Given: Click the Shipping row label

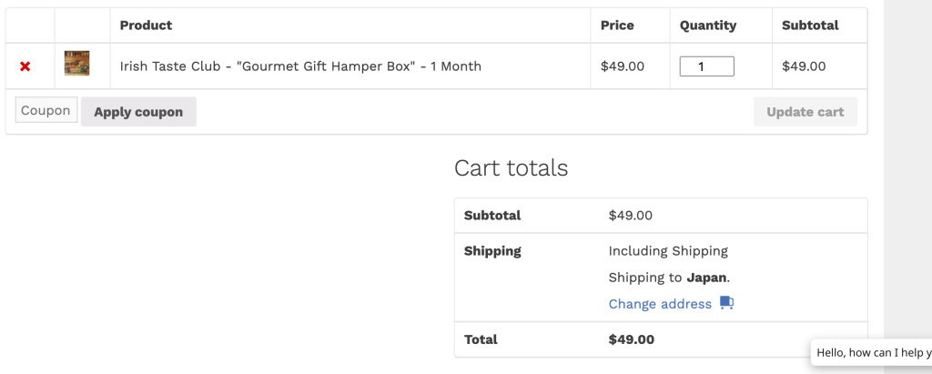Looking at the screenshot, I should coord(492,251).
